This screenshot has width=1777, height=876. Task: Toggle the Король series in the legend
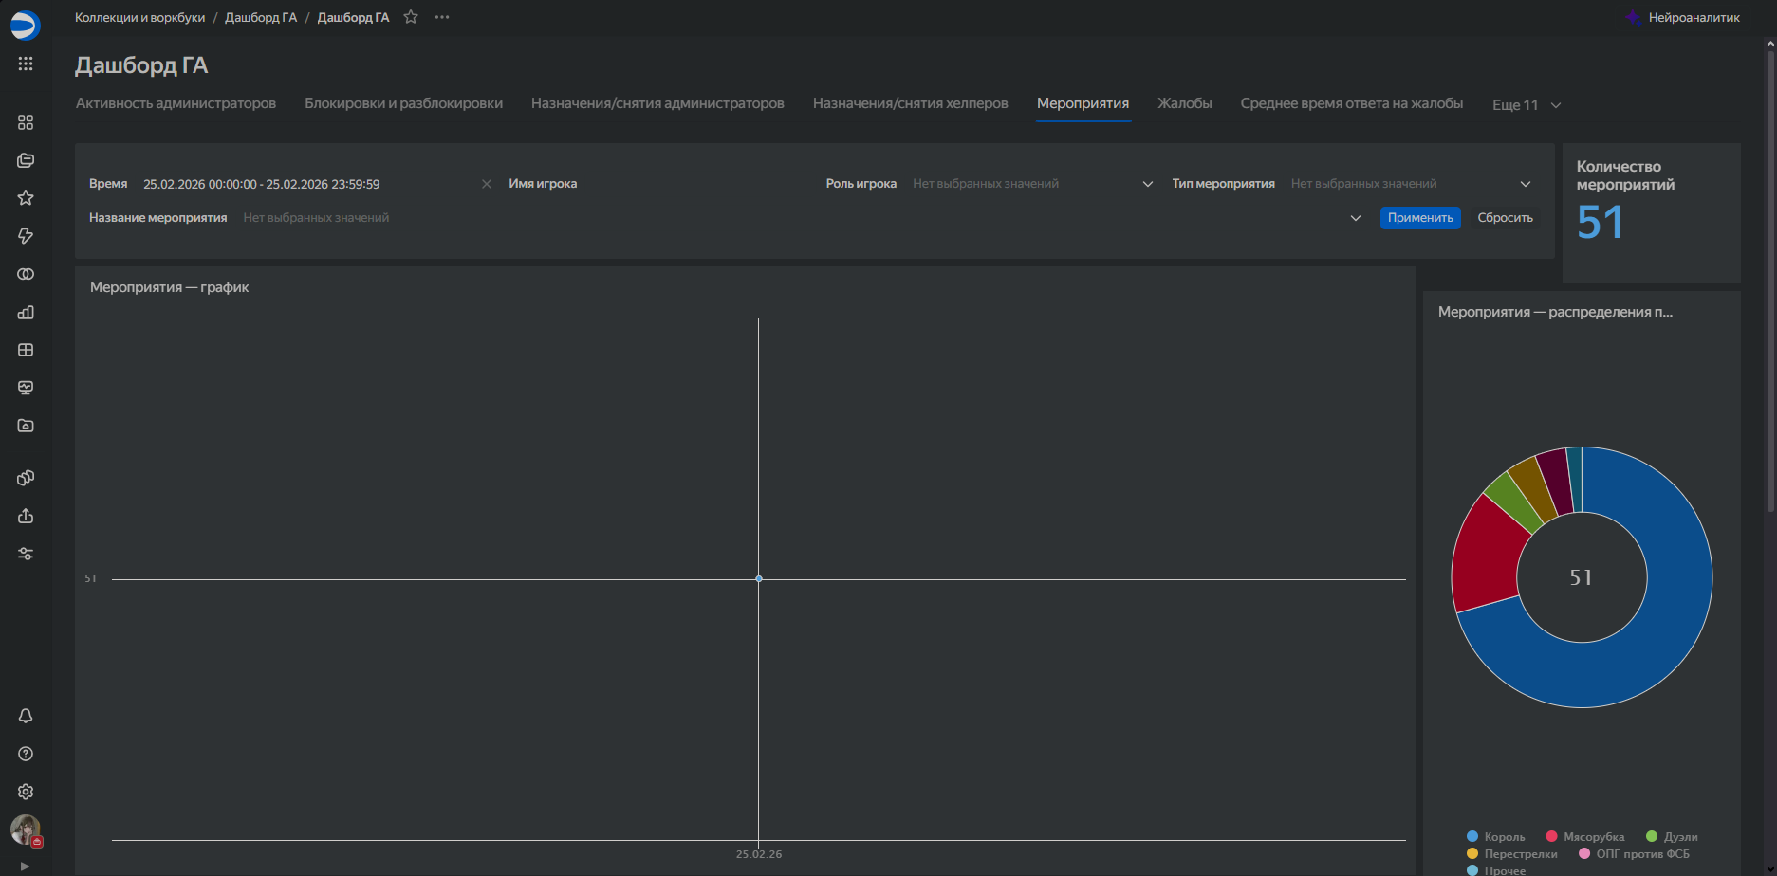[x=1496, y=837]
